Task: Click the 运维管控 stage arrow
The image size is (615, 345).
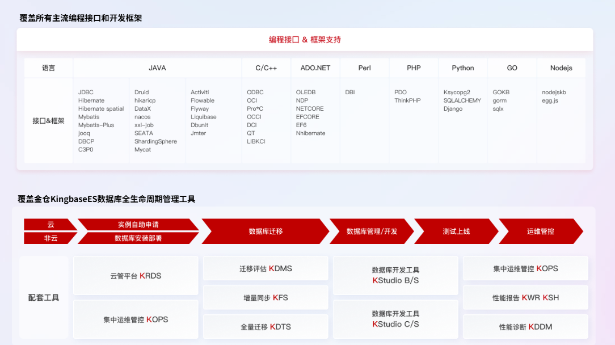Action: click(541, 232)
